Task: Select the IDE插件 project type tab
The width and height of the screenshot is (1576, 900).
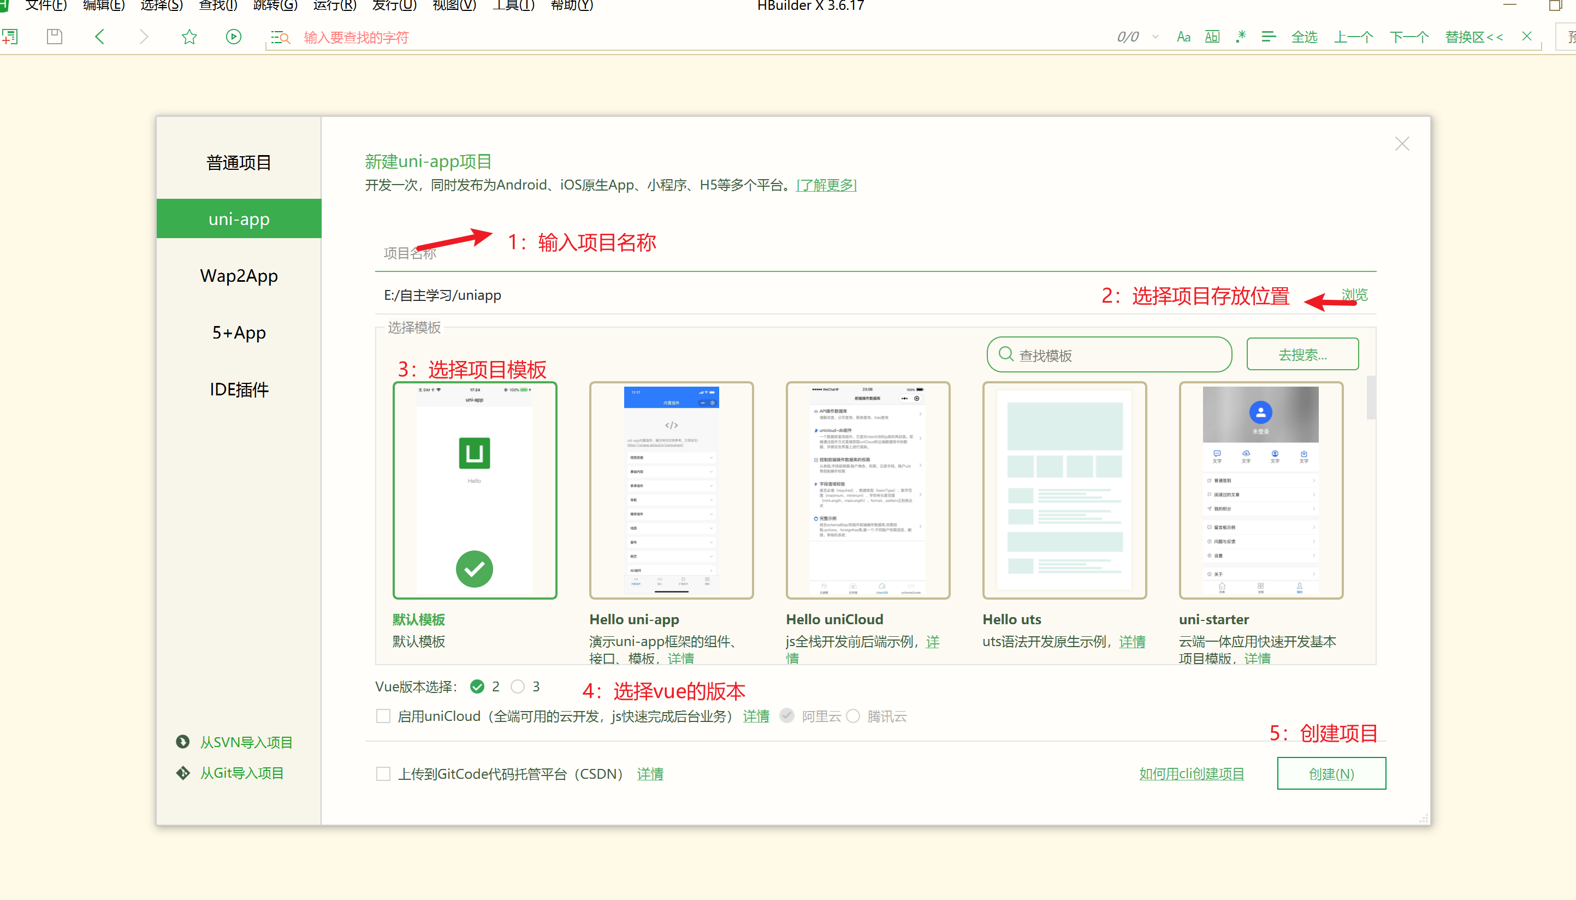Action: [x=239, y=389]
